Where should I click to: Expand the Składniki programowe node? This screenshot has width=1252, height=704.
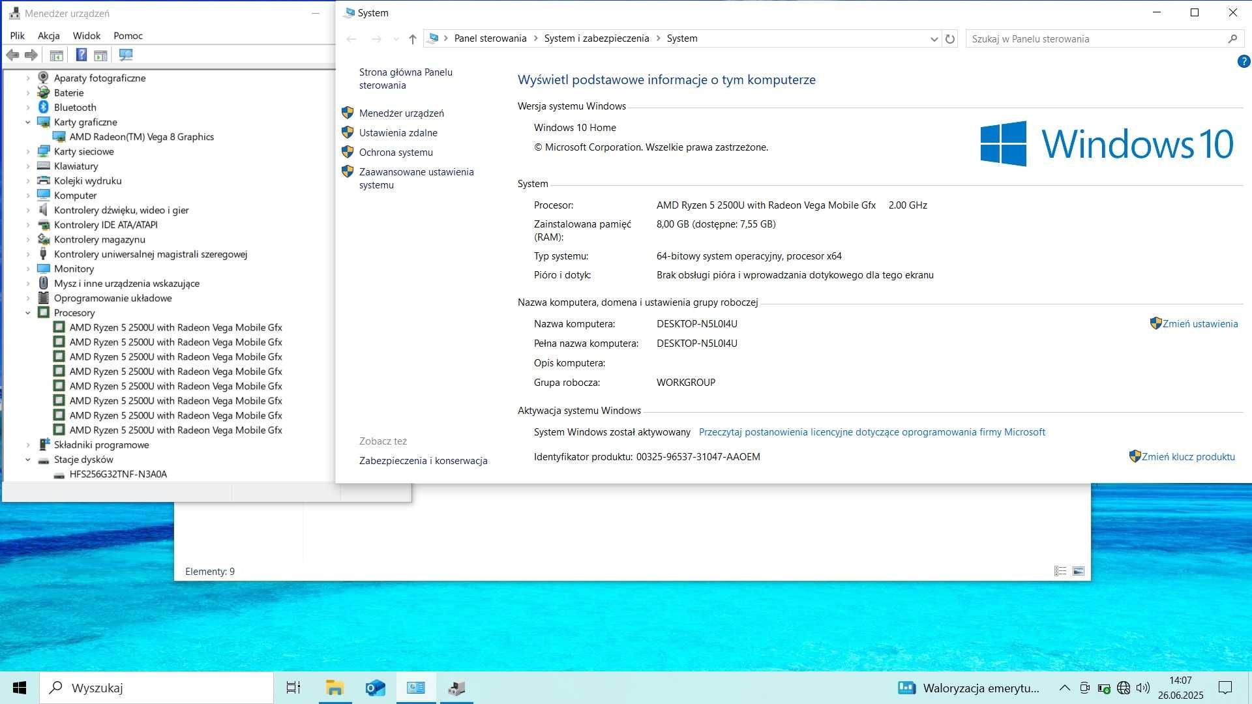28,445
